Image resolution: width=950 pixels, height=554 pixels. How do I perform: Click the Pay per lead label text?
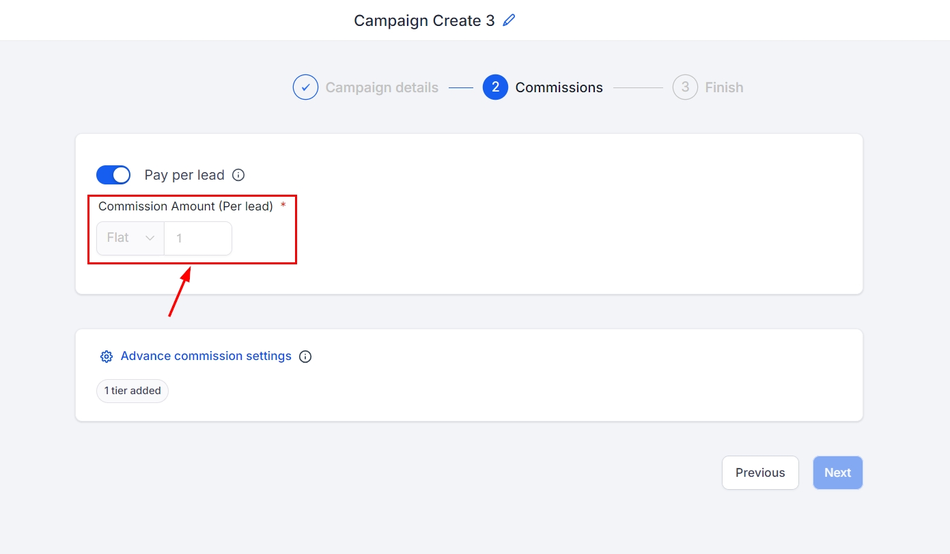click(184, 175)
